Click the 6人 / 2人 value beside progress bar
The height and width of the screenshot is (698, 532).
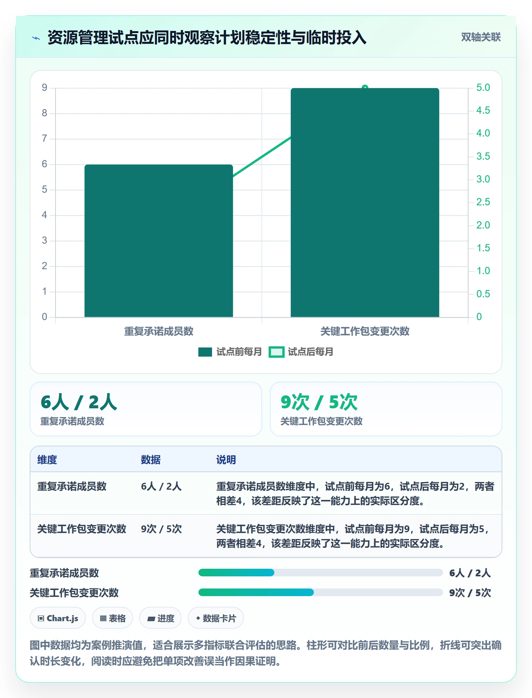click(470, 573)
